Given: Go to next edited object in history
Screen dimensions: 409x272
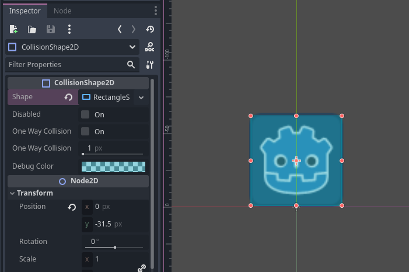Looking at the screenshot, I should (x=133, y=29).
